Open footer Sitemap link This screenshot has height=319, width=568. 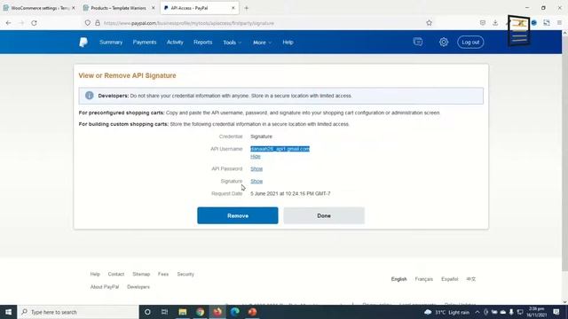pyautogui.click(x=141, y=274)
